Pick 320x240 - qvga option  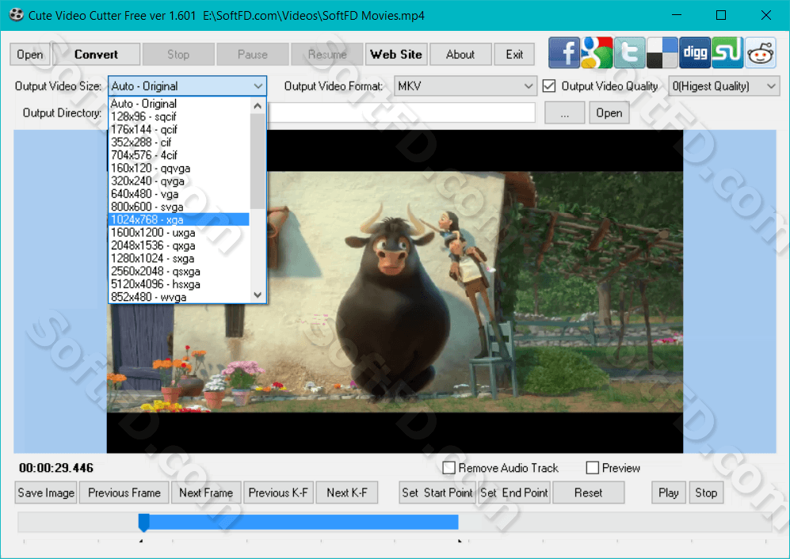click(179, 181)
